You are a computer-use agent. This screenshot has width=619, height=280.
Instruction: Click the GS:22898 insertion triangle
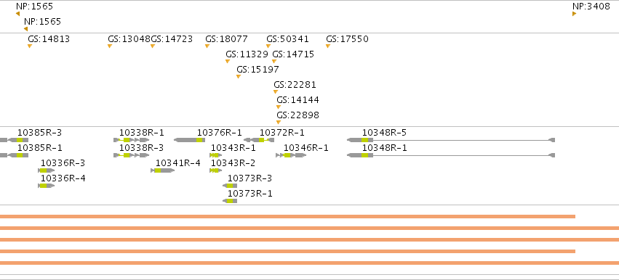click(x=279, y=122)
